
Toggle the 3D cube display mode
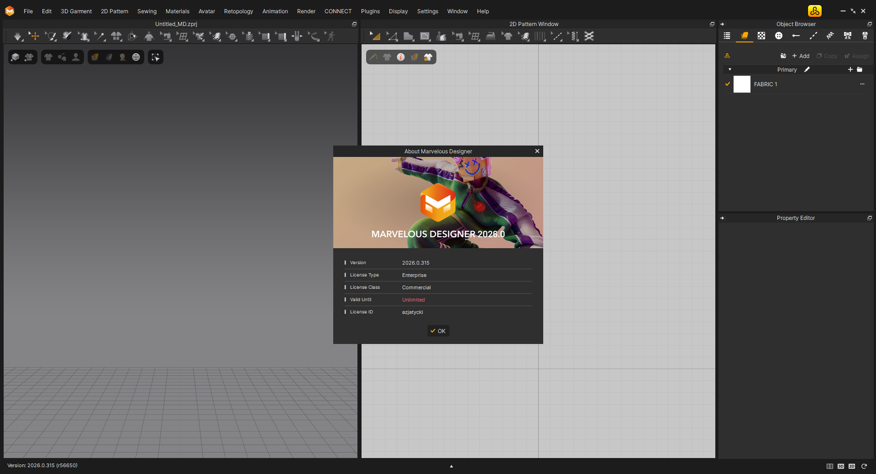[x=15, y=57]
